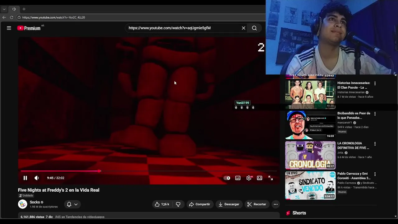Click the magnifier search button
Viewport: 398px width, 224px height.
[254, 28]
